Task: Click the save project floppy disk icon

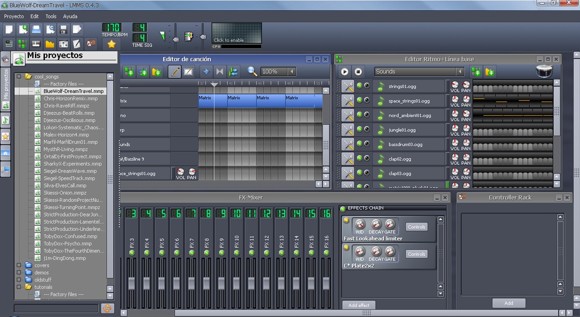Action: click(63, 29)
